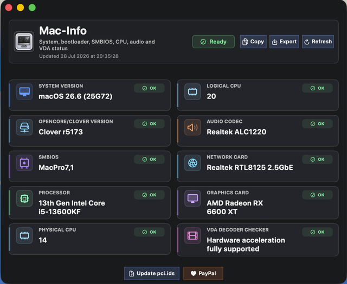Minimize the window with yellow button
Viewport: 347px width, 284px height.
click(x=21, y=8)
